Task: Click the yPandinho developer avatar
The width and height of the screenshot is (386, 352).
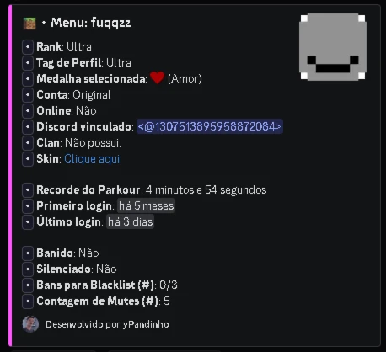Action: [x=30, y=324]
